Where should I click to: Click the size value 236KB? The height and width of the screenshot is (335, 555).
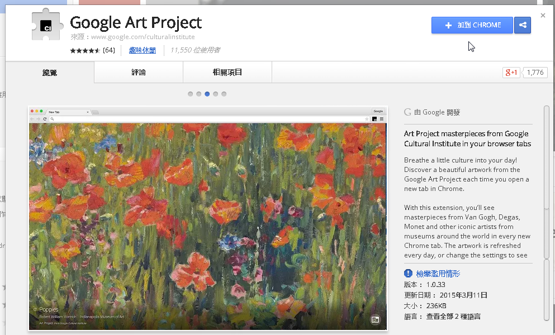pyautogui.click(x=436, y=306)
